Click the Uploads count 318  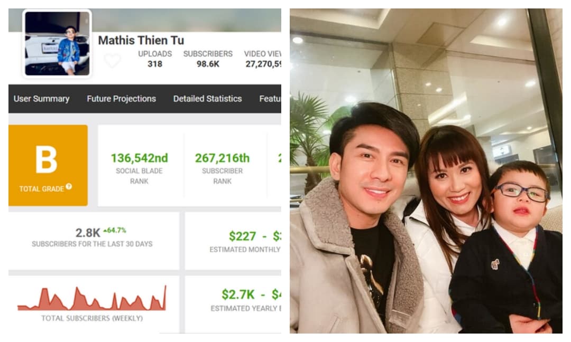click(x=155, y=64)
